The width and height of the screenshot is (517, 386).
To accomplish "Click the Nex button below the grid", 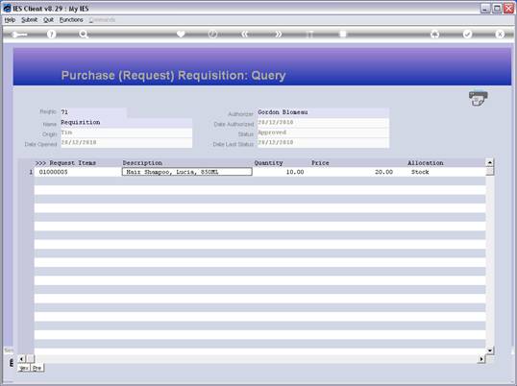I will (x=24, y=368).
